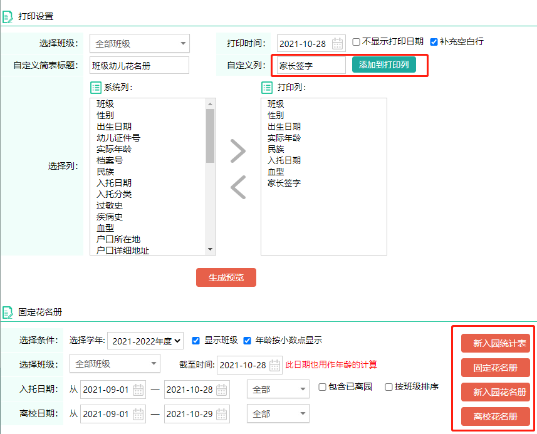Open calendar icon for 截至时间 field
Screen dimensions: 537x434
(x=274, y=365)
